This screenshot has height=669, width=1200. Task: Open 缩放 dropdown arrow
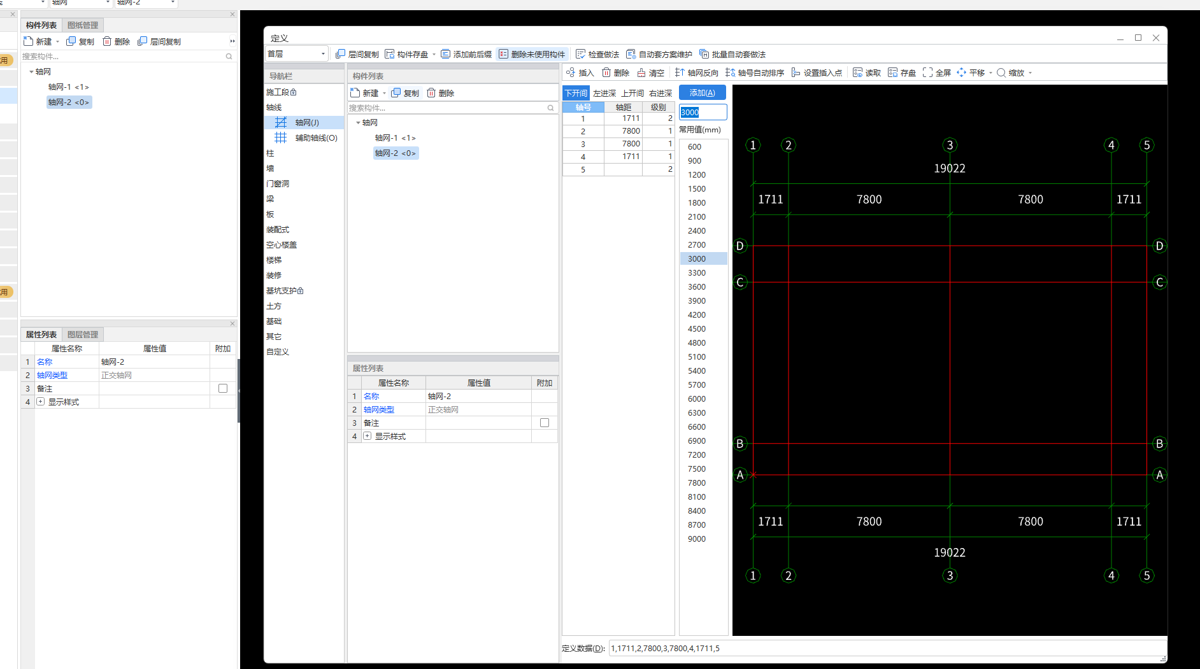[1030, 73]
